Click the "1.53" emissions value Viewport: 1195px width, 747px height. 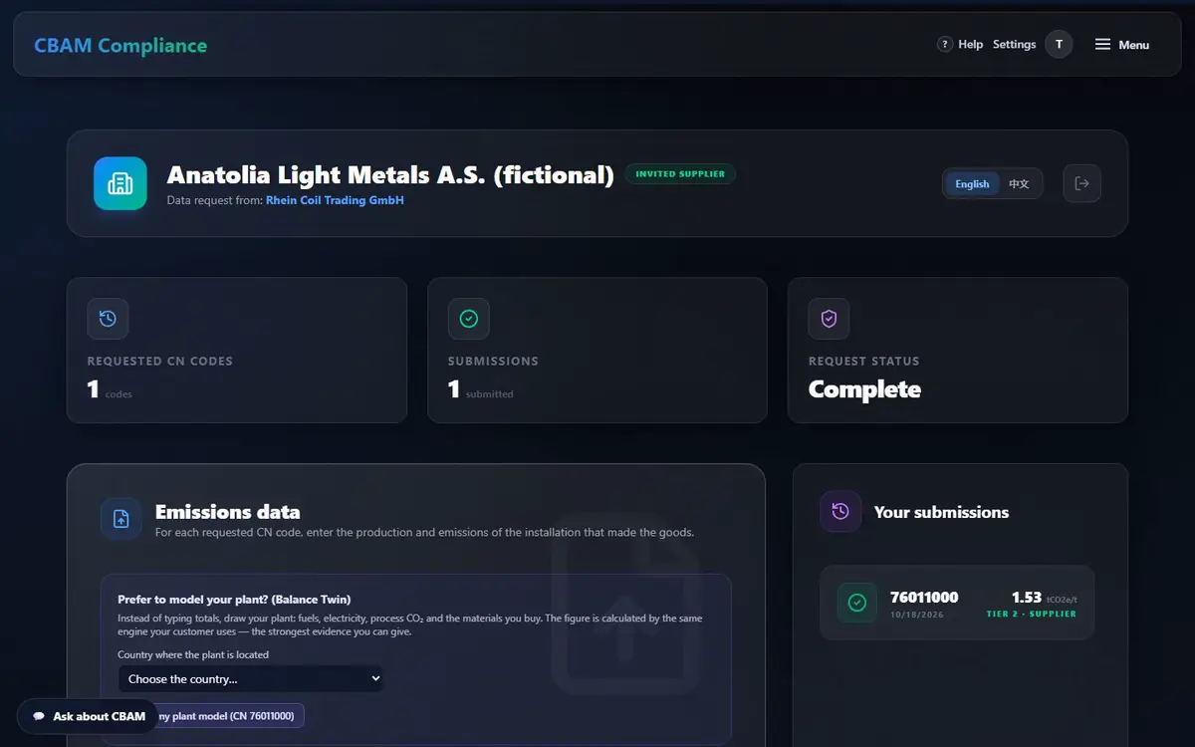(x=1027, y=598)
